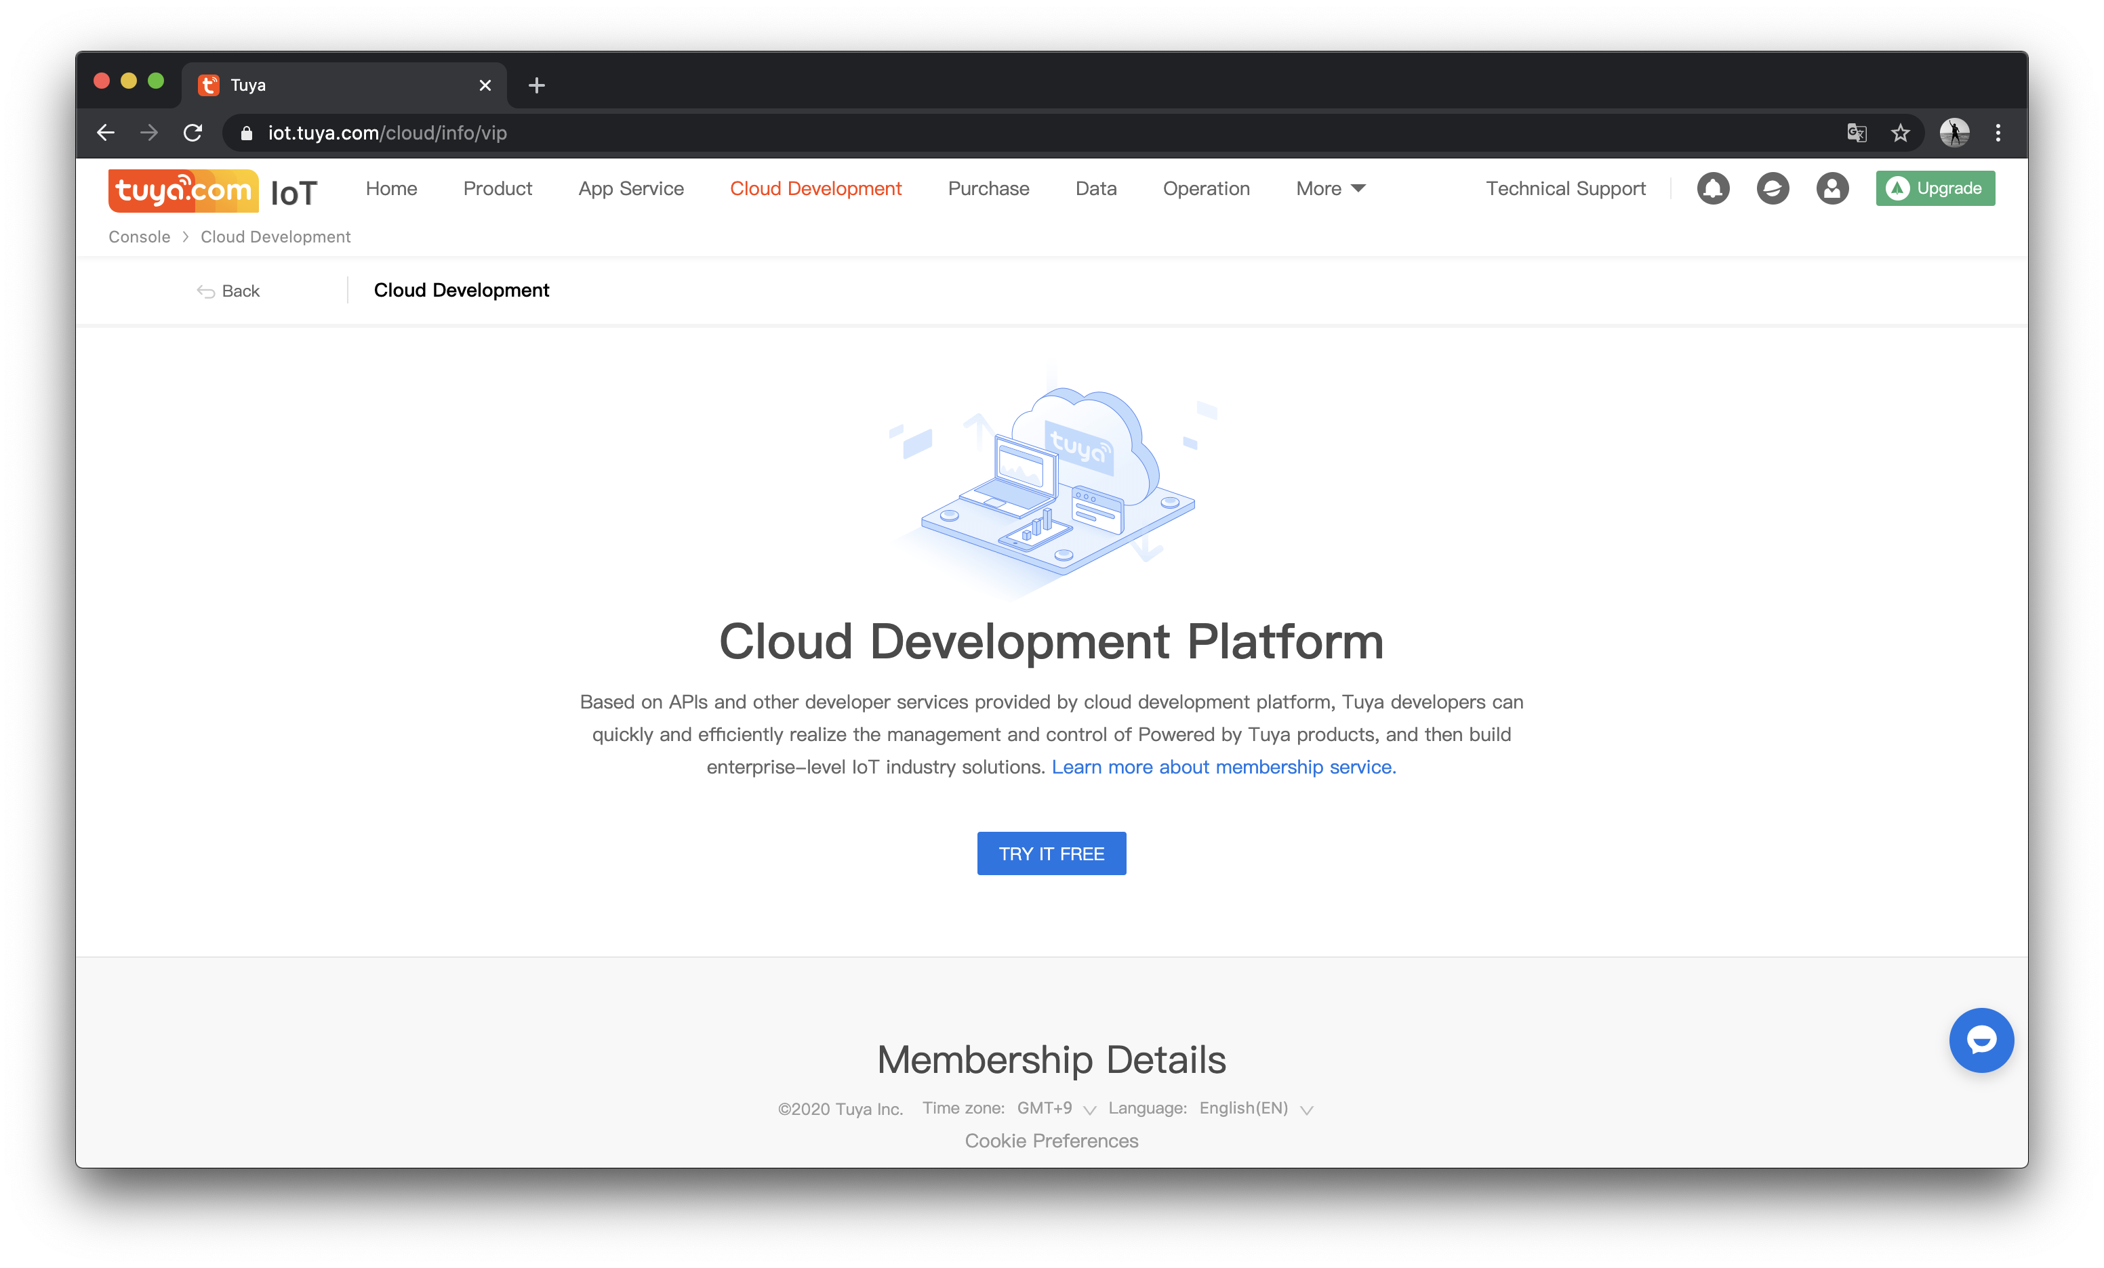Bookmark this page with the star icon
This screenshot has width=2104, height=1268.
point(1900,133)
